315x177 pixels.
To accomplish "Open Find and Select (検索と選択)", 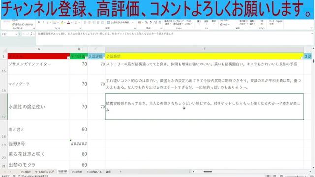I will coord(252,22).
